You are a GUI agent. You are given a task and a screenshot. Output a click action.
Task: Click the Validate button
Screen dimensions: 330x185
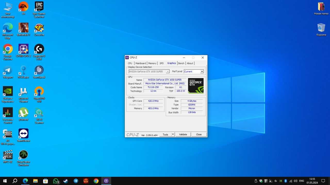click(x=183, y=134)
